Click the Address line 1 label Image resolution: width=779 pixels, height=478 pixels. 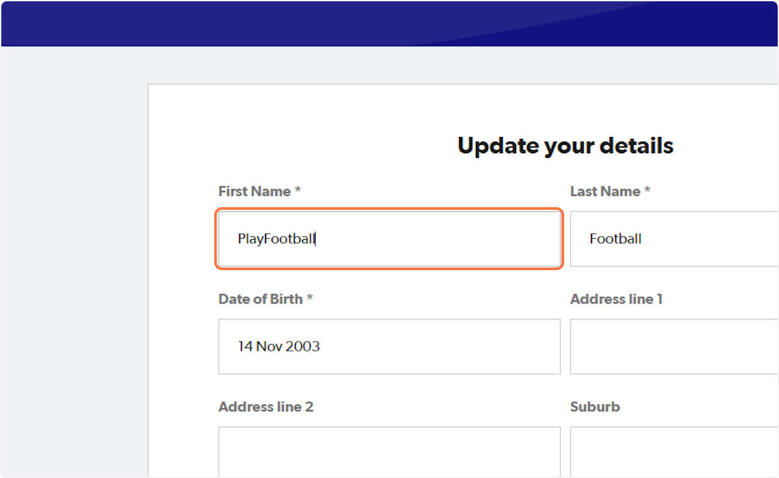(617, 299)
